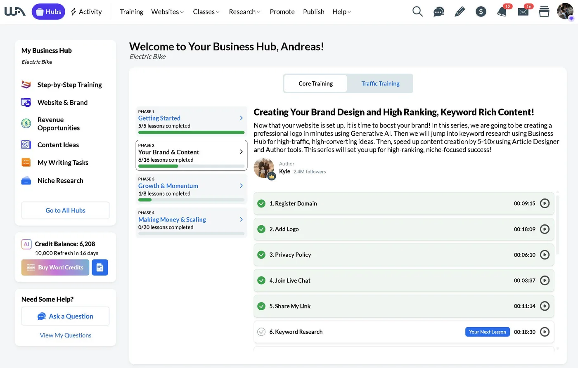Open mail envelope with 16 badge
This screenshot has height=368, width=578.
tap(524, 11)
